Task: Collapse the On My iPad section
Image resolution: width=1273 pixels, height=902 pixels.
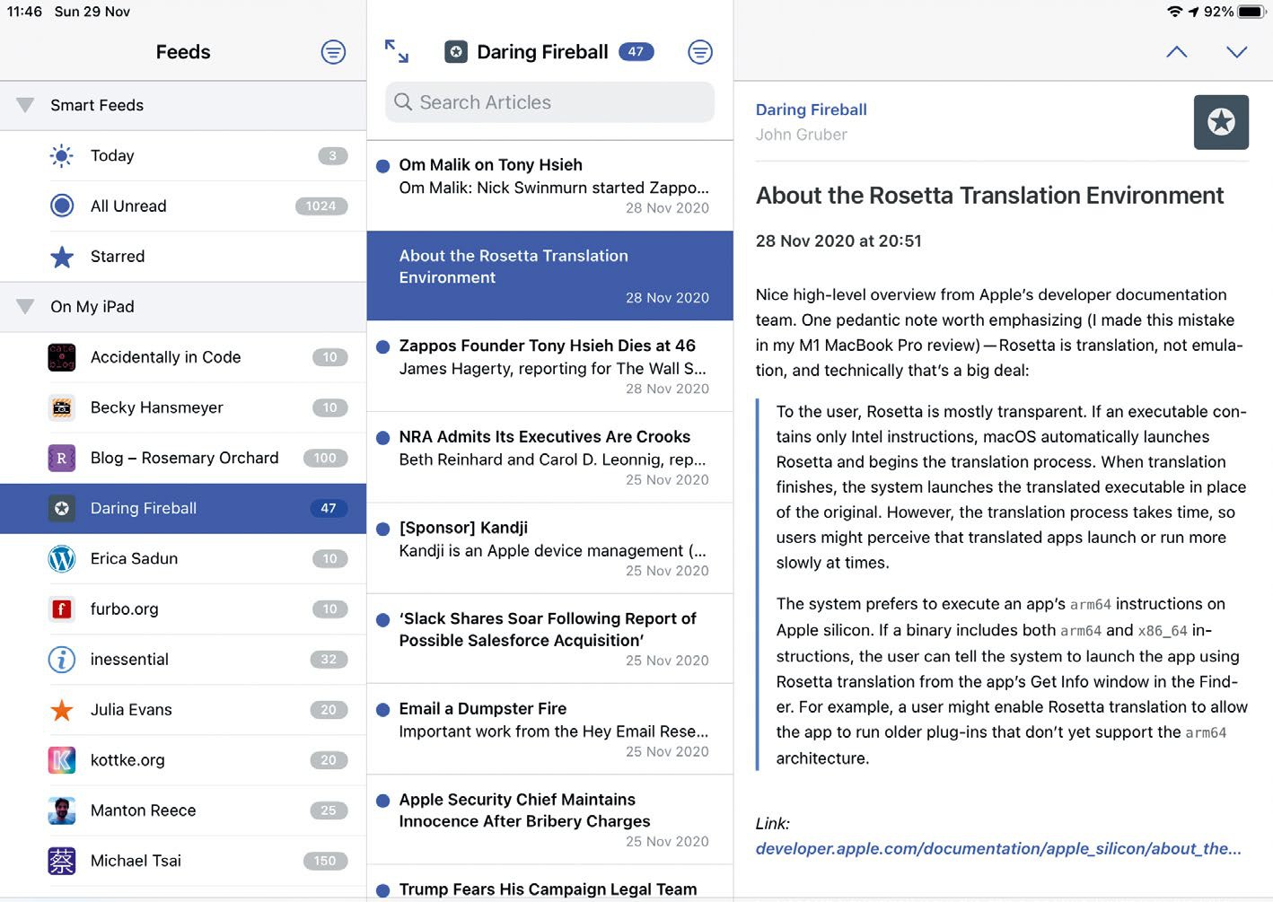Action: (25, 306)
